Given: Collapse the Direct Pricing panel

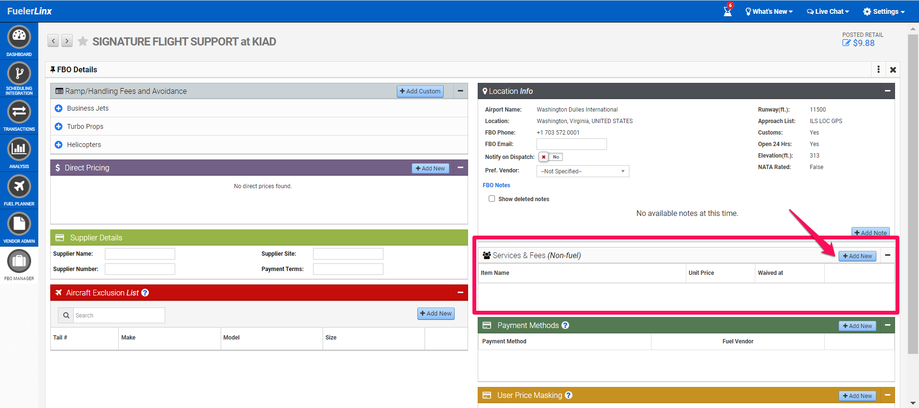Looking at the screenshot, I should (460, 168).
